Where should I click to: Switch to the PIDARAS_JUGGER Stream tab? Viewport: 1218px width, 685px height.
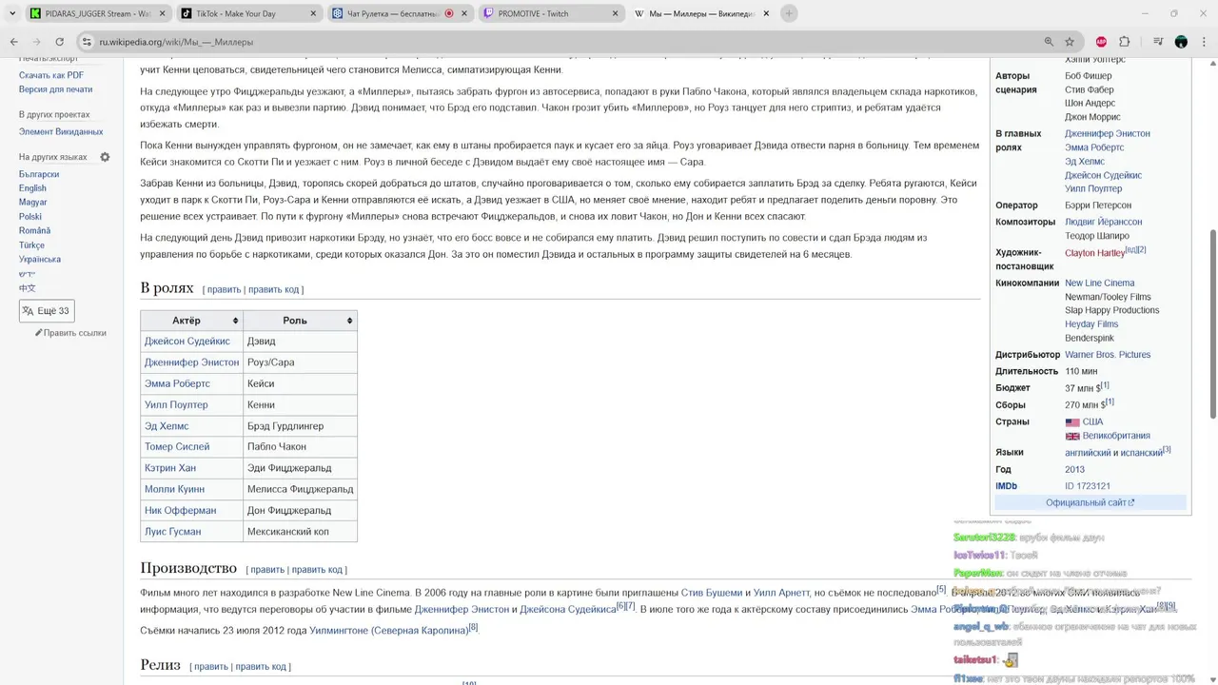[96, 13]
